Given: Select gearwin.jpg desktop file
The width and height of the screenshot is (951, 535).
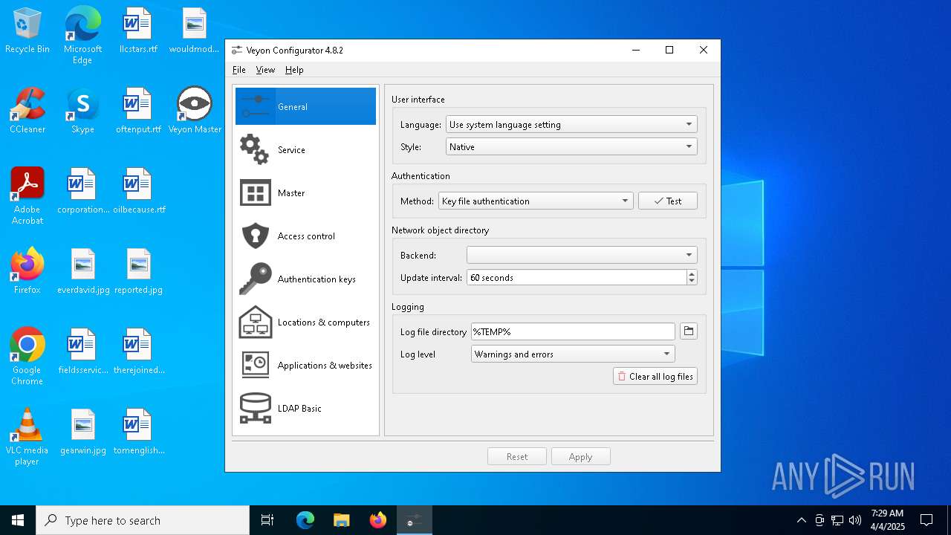Looking at the screenshot, I should (83, 432).
